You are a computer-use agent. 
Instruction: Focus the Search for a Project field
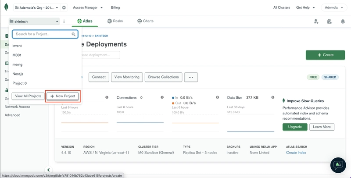45,34
